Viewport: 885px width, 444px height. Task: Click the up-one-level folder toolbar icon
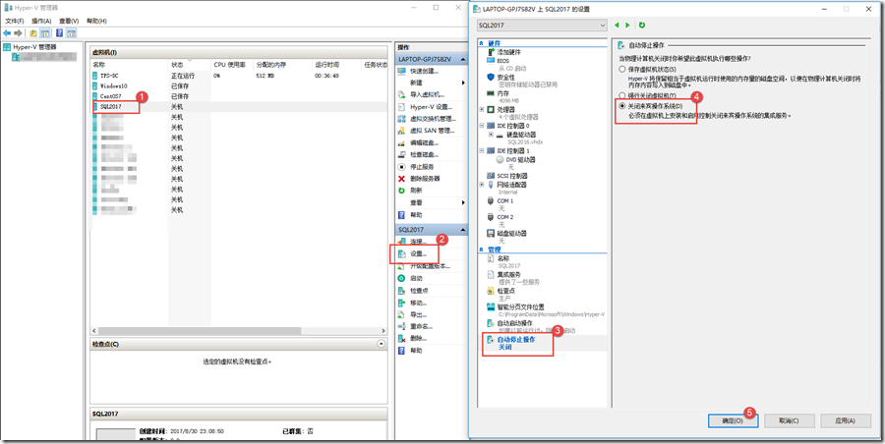[33, 33]
